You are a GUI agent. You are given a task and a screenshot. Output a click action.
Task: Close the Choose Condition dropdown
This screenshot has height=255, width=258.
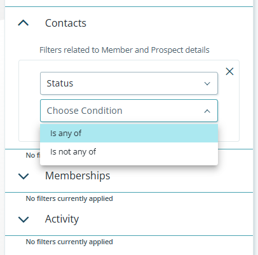click(129, 111)
